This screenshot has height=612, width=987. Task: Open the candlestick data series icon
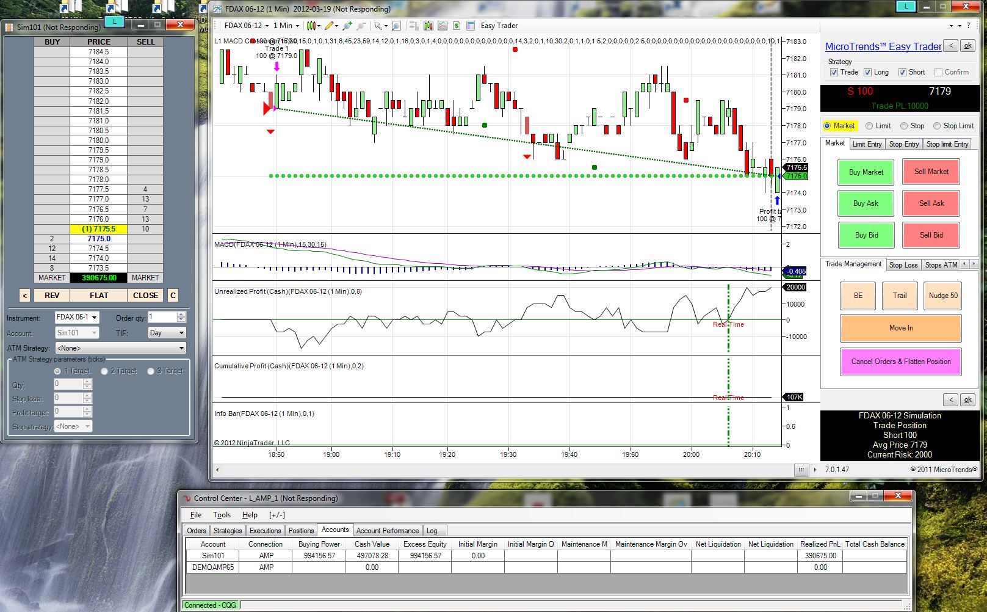[x=428, y=26]
